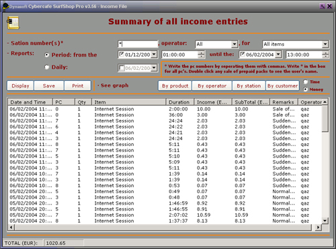The image size is (336, 249).
Task: Show the graph By product
Action: coord(175,85)
